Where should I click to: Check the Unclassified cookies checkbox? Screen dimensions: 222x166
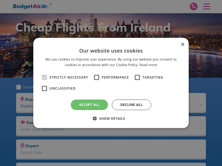(x=44, y=89)
